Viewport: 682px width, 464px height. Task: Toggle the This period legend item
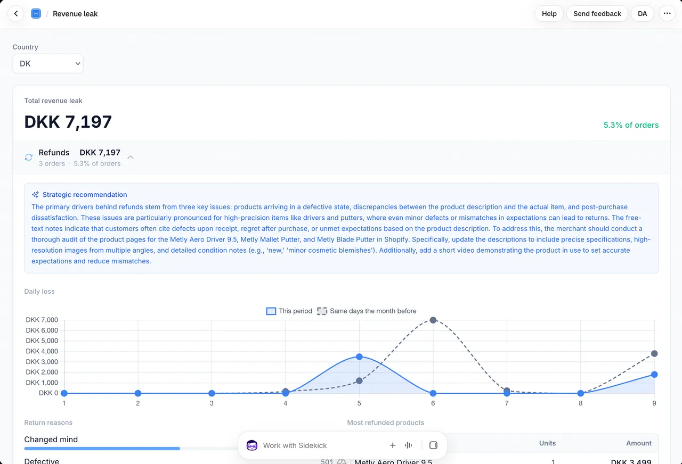(x=289, y=311)
